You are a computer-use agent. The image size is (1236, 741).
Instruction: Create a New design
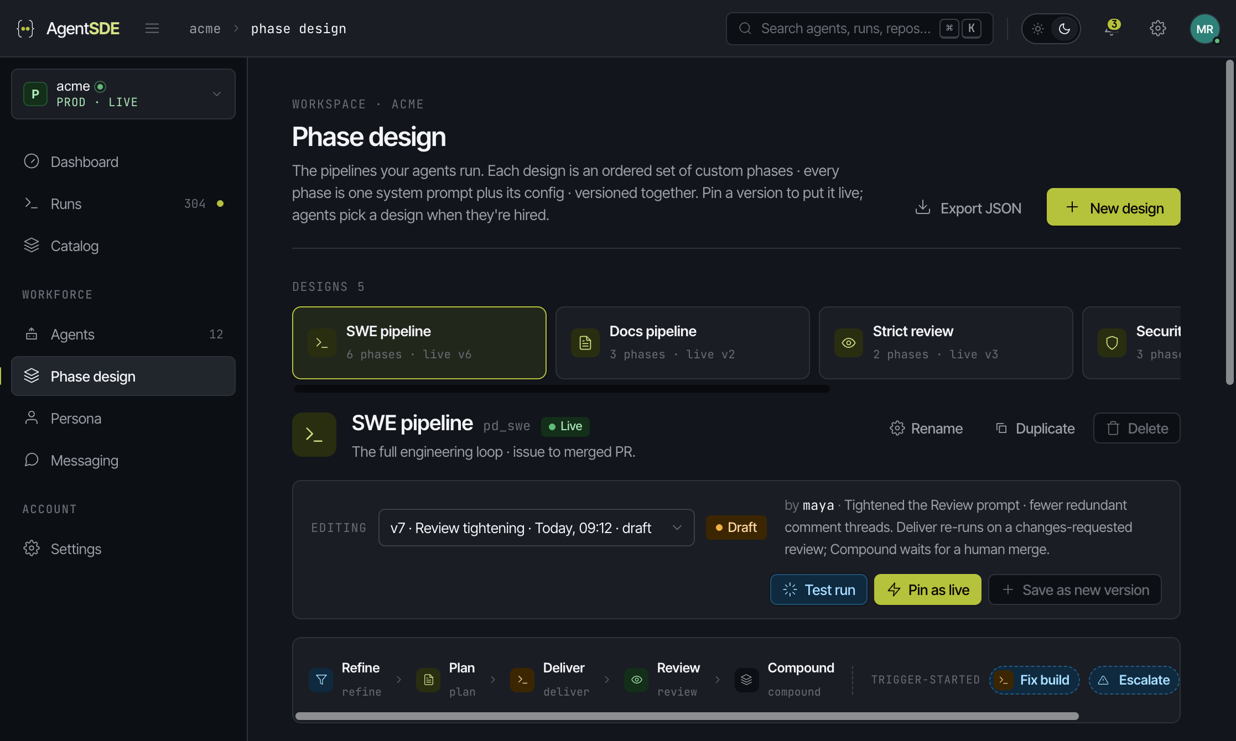pos(1113,207)
